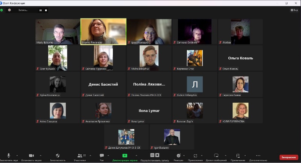Select Анастасія Ярошенко participant tile

coord(103,111)
